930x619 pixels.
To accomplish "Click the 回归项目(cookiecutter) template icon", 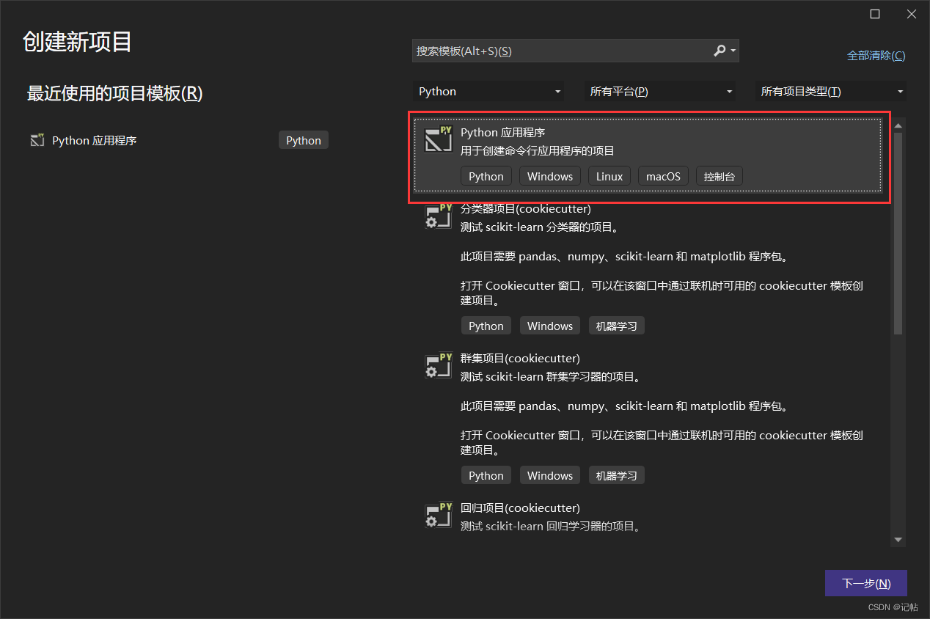I will click(439, 516).
